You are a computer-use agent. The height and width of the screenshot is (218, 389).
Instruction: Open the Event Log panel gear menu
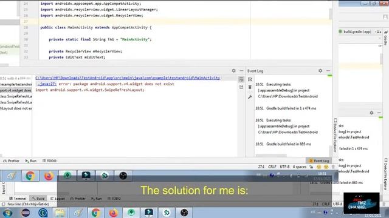click(320, 71)
